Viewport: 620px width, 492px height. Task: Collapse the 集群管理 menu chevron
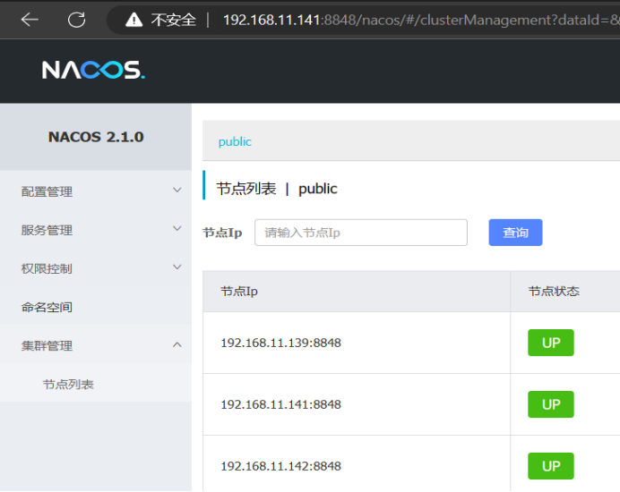click(177, 344)
